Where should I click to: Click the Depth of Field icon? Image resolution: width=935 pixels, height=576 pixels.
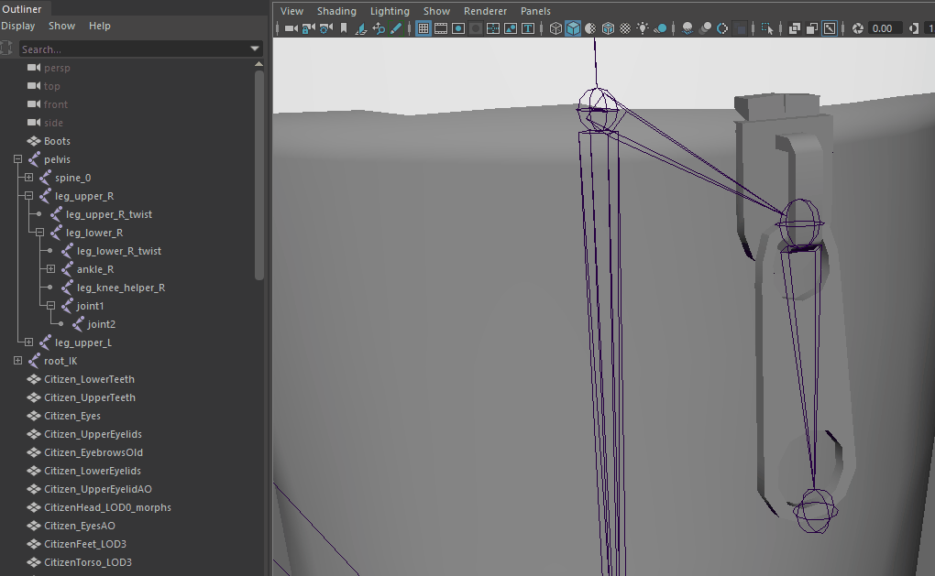tap(740, 28)
